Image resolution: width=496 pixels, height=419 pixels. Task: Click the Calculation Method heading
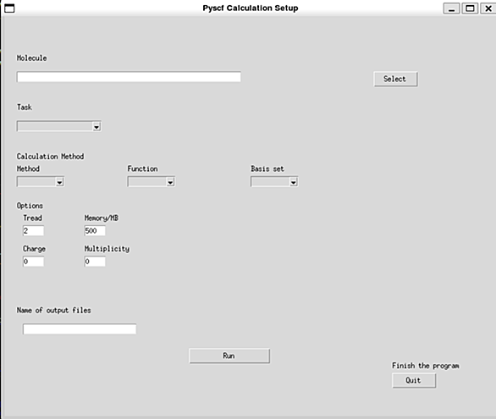50,157
